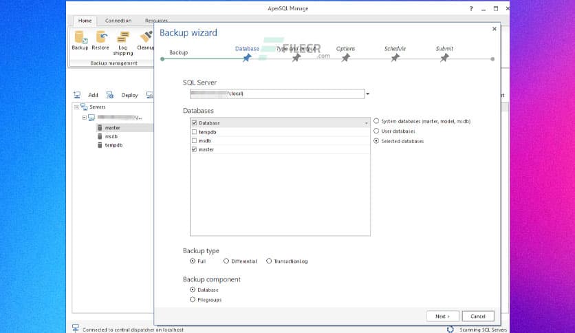Screen dimensions: 575x333
Task: Select the Selected databases radio option
Action: [376, 141]
